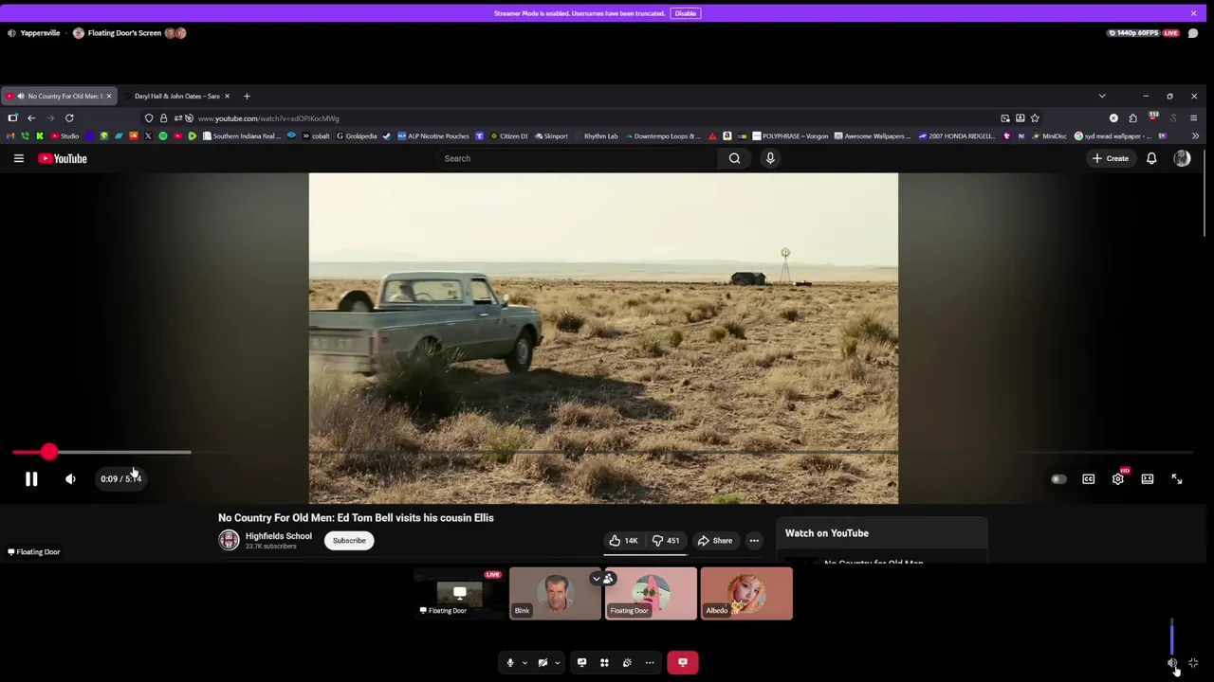Select Albedo's participant tile

[746, 594]
